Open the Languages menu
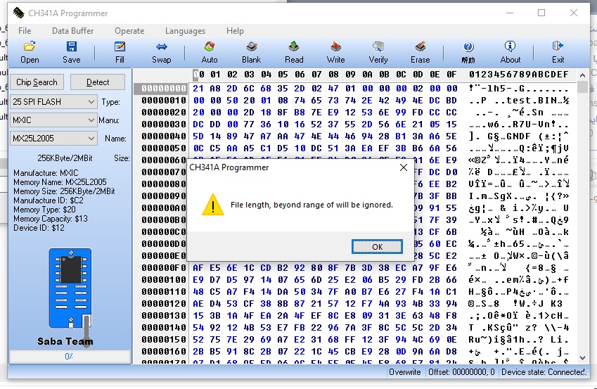597x389 pixels. tap(185, 31)
